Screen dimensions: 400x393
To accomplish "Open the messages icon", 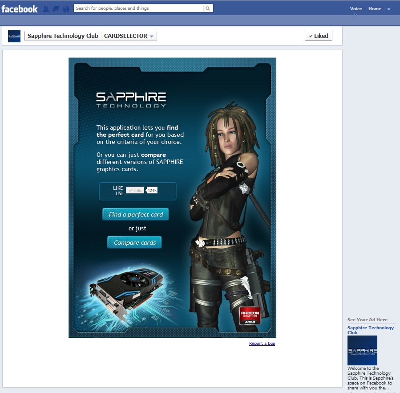I will [x=56, y=9].
